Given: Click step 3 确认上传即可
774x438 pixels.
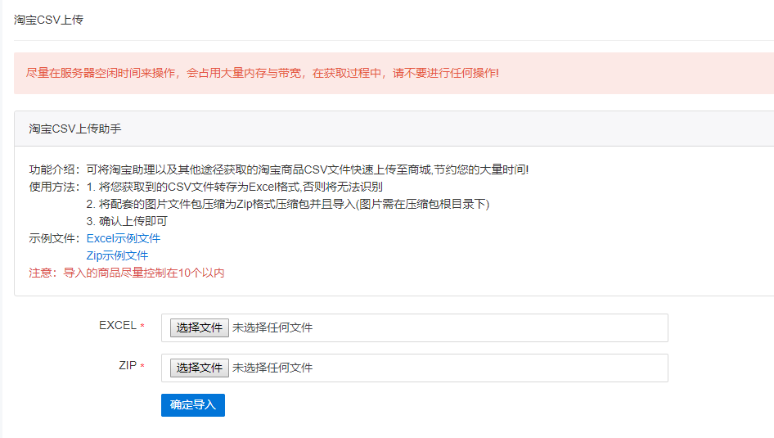Looking at the screenshot, I should click(127, 221).
